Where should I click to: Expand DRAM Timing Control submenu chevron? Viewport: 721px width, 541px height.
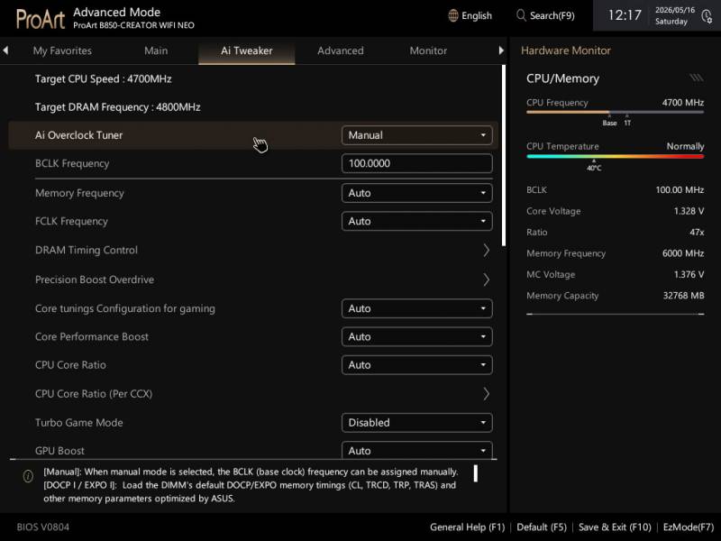(x=486, y=251)
